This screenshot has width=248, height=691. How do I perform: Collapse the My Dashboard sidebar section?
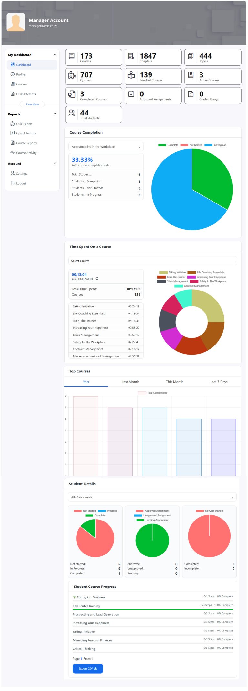55,55
